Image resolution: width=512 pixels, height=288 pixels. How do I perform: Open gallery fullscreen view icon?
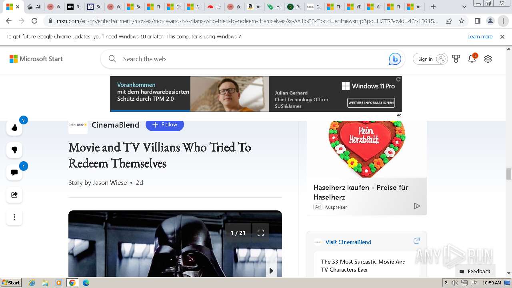[261, 232]
